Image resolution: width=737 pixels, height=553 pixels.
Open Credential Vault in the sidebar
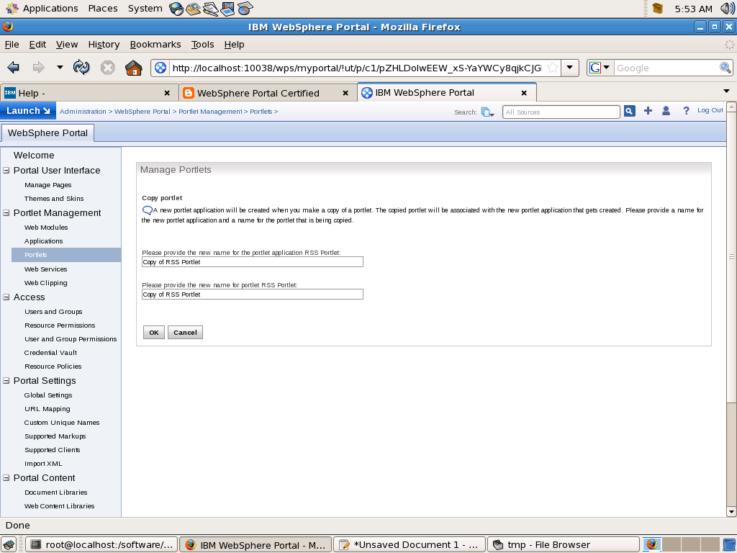point(51,352)
